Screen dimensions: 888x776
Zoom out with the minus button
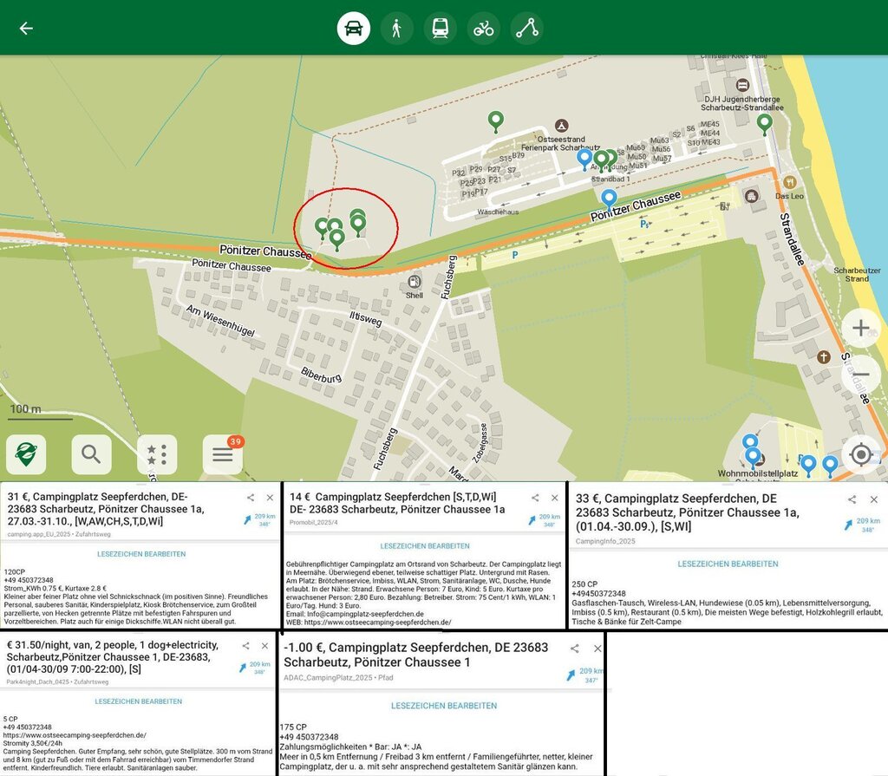pyautogui.click(x=861, y=375)
